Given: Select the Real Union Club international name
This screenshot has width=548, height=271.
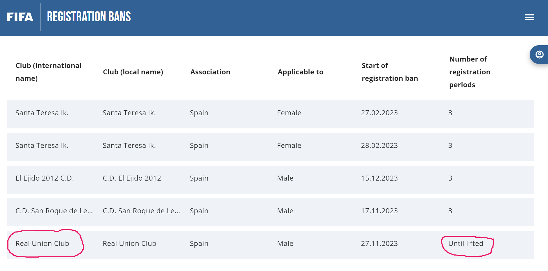Looking at the screenshot, I should [x=42, y=244].
